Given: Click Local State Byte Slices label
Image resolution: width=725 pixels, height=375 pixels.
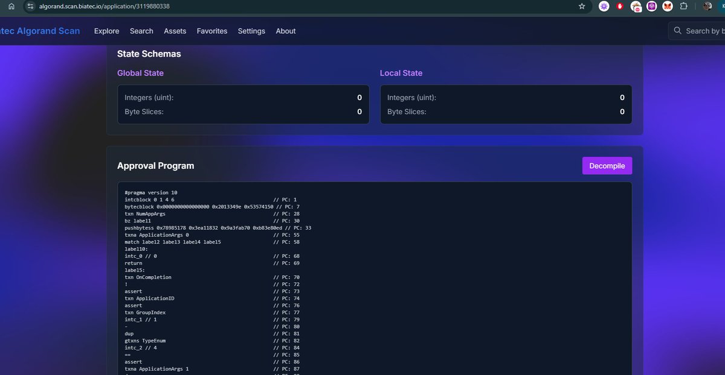Looking at the screenshot, I should 407,112.
